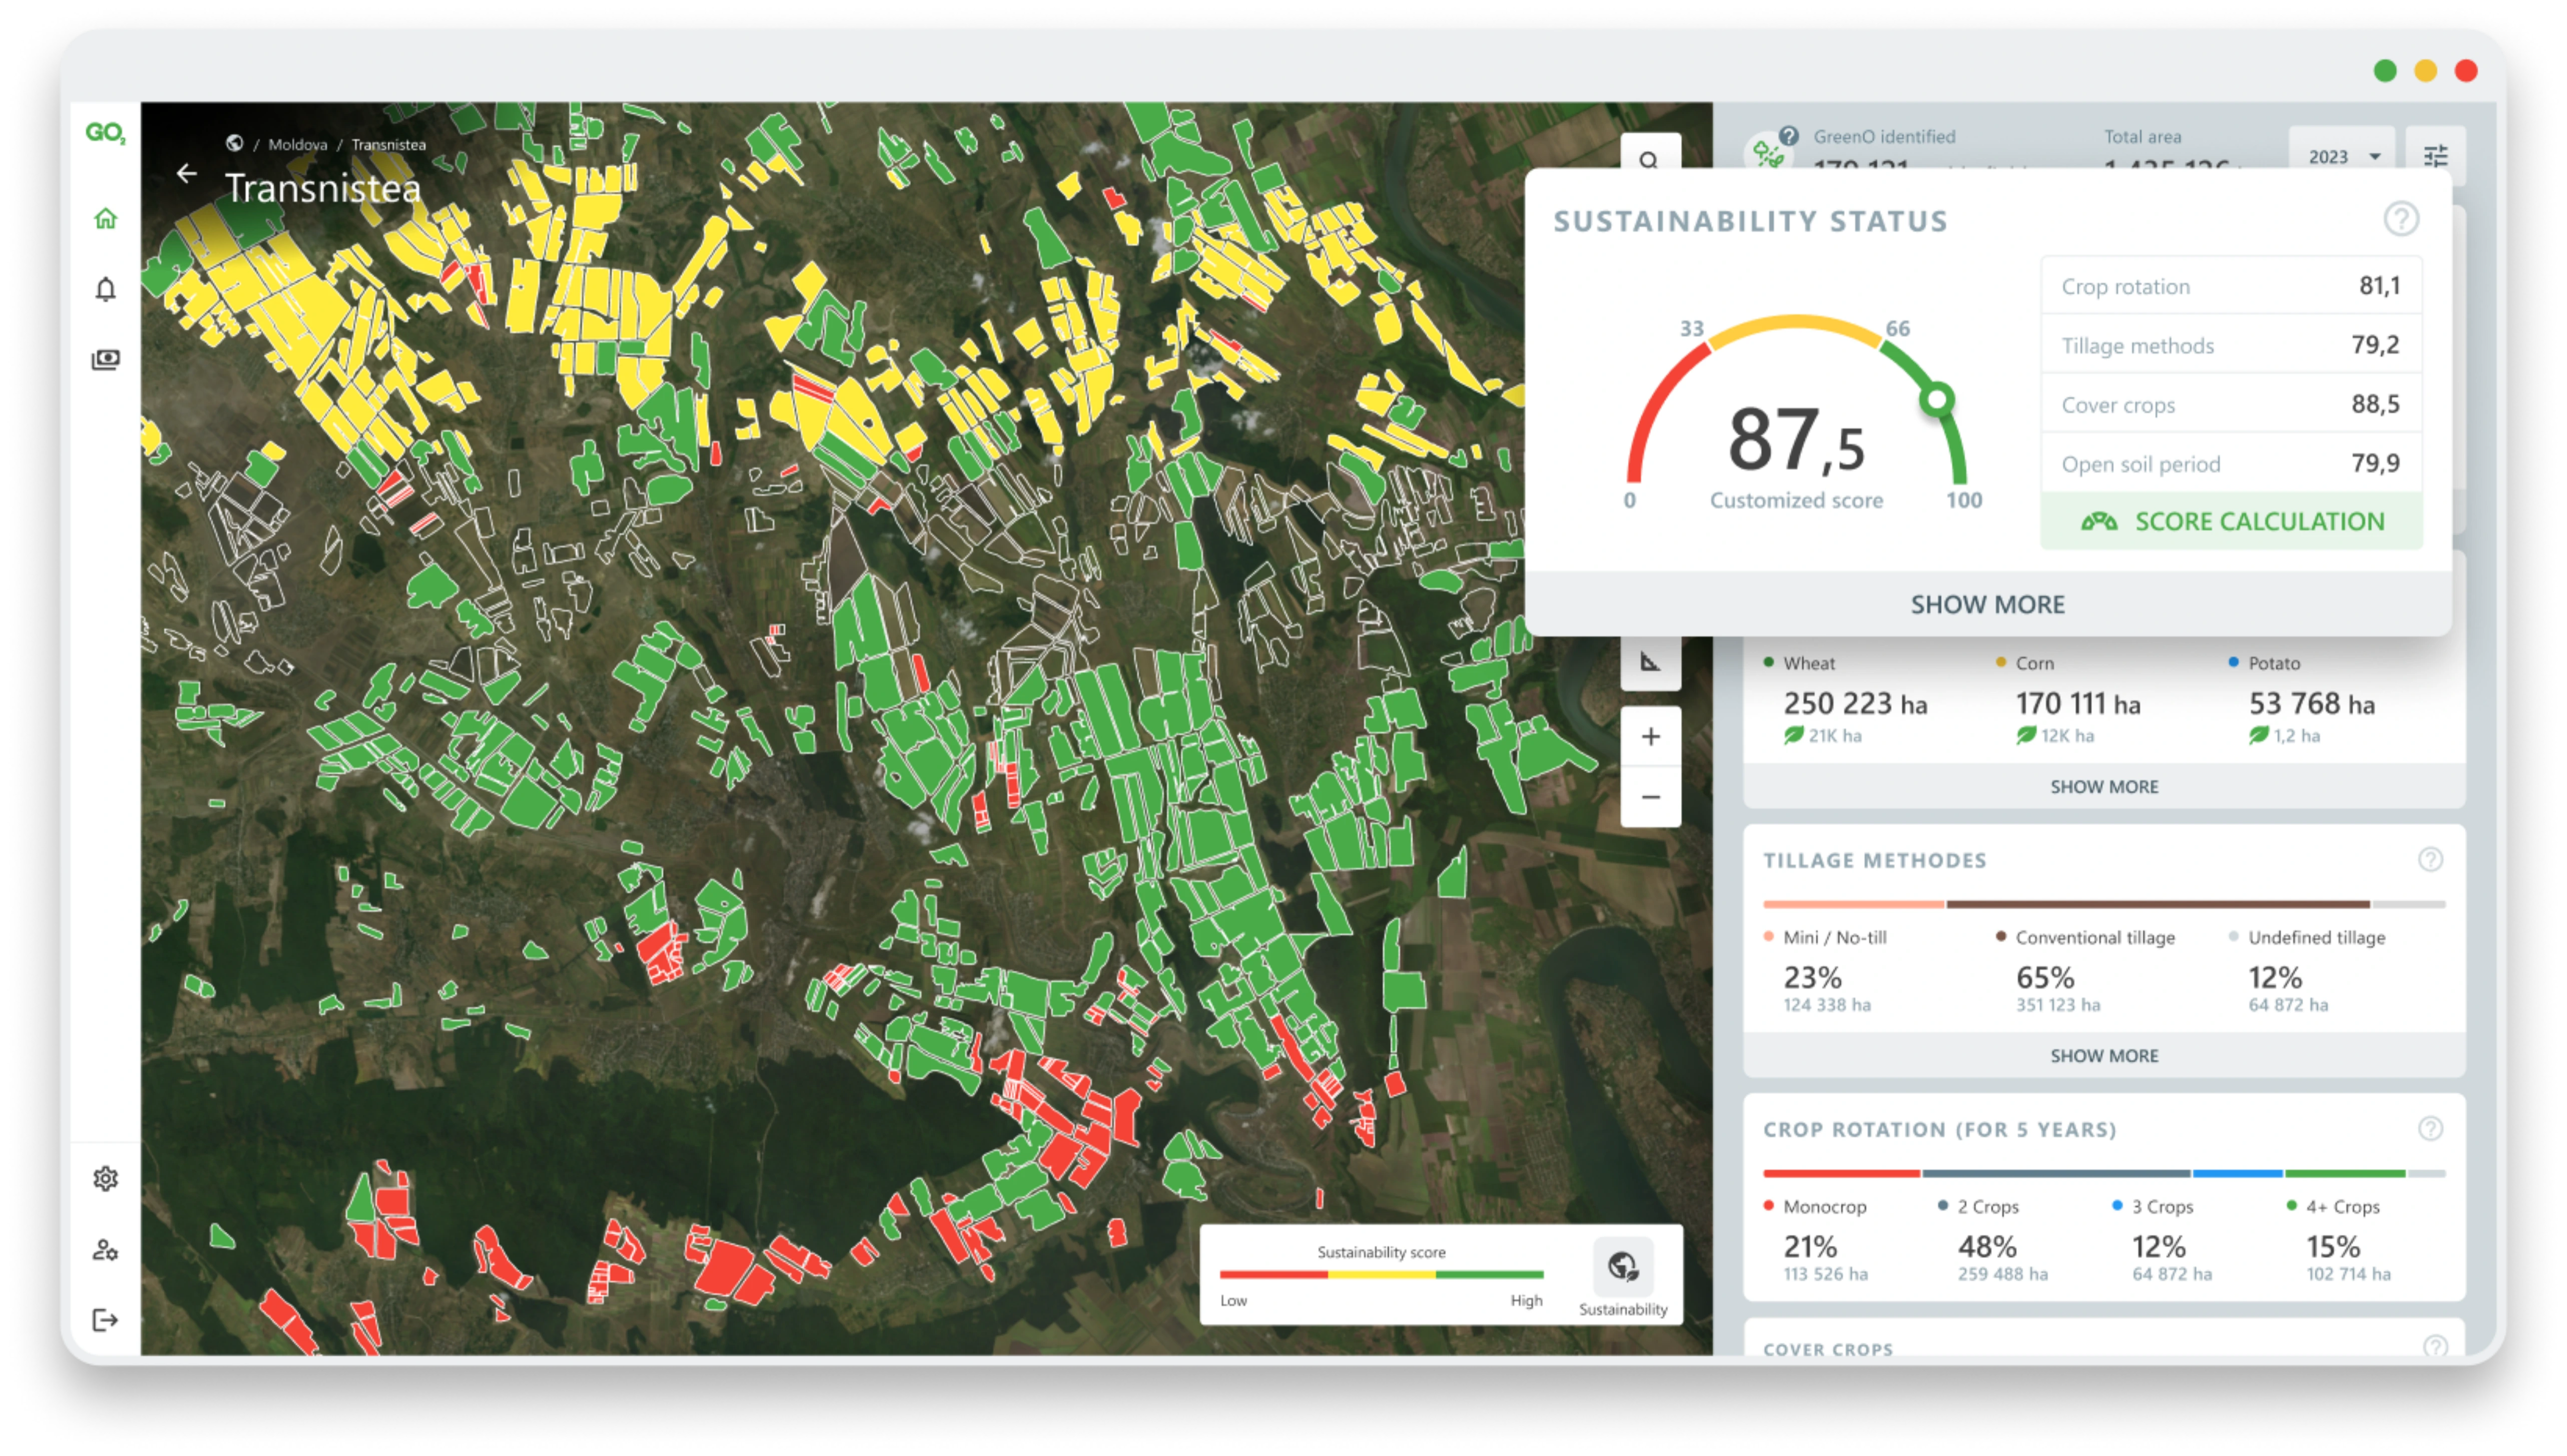2567x1456 pixels.
Task: Expand Tillage Methodes with SHOW MORE
Action: pyautogui.click(x=2104, y=1056)
